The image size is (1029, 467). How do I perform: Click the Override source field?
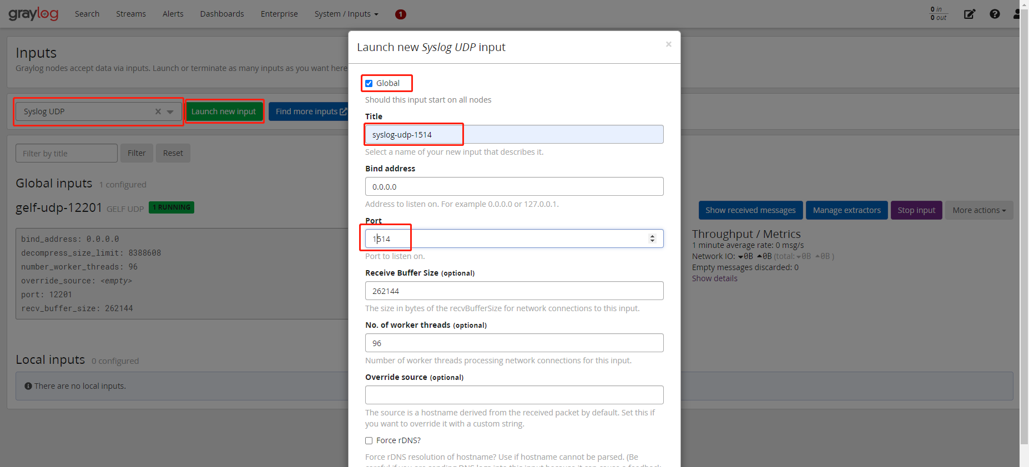coord(514,395)
